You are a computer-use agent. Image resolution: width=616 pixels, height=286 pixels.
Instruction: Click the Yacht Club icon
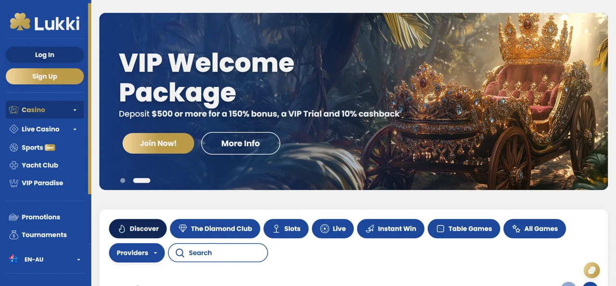coord(13,165)
